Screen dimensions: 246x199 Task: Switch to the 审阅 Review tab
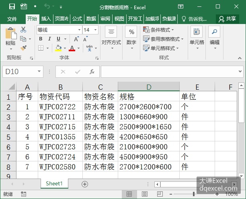[x=105, y=19]
